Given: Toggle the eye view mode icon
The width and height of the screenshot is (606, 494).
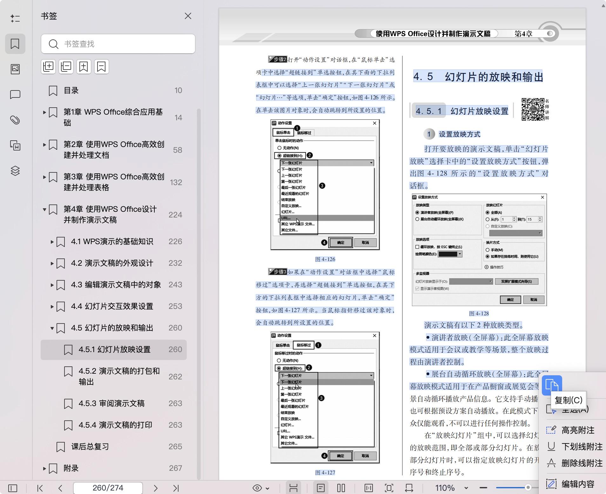Looking at the screenshot, I should (x=257, y=488).
